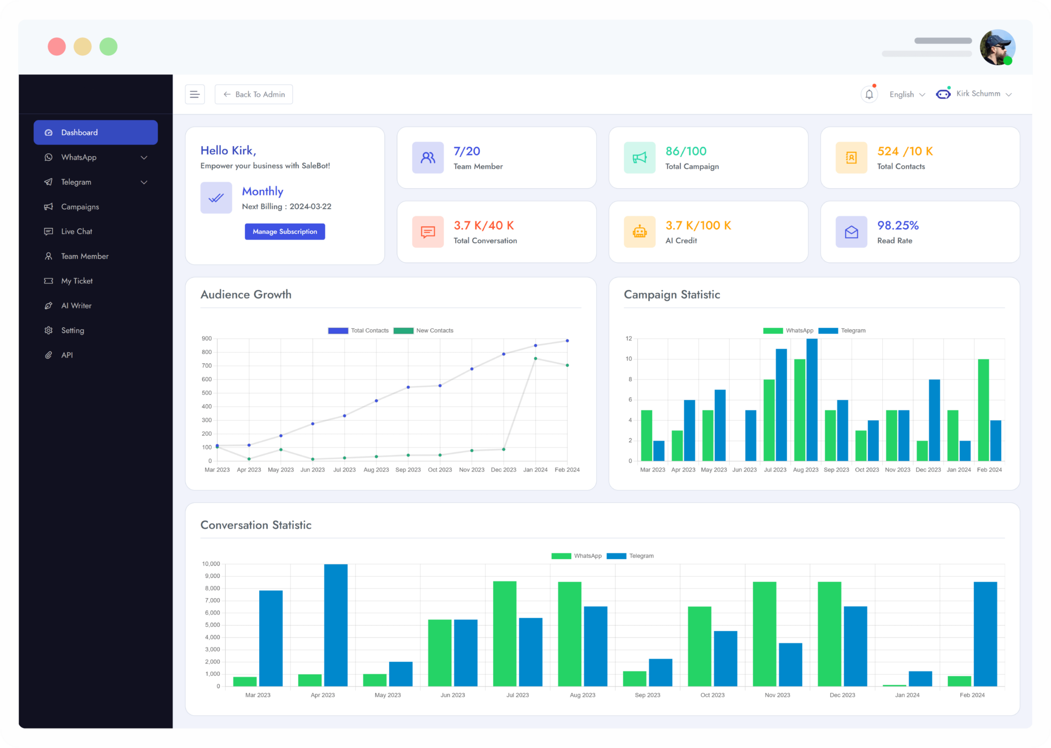Click the hamburger sidebar toggle icon
Screen dimensions: 1051x748
tap(194, 94)
